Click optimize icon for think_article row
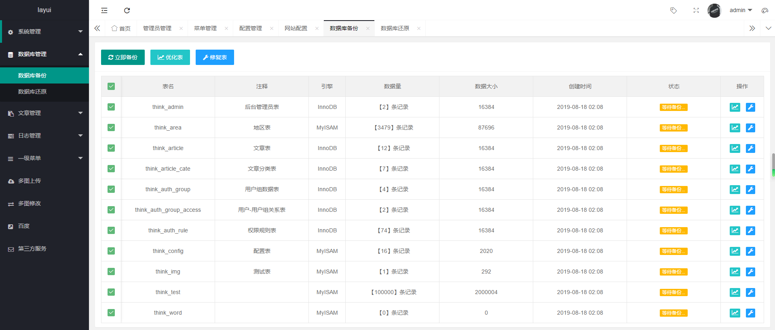Viewport: 775px width, 330px height. tap(735, 148)
